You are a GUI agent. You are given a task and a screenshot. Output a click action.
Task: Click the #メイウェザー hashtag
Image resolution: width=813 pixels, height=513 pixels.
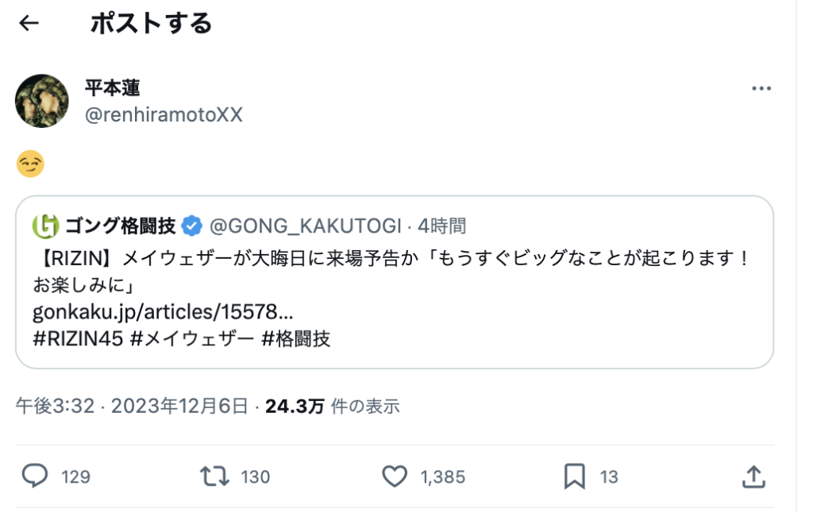(x=191, y=339)
